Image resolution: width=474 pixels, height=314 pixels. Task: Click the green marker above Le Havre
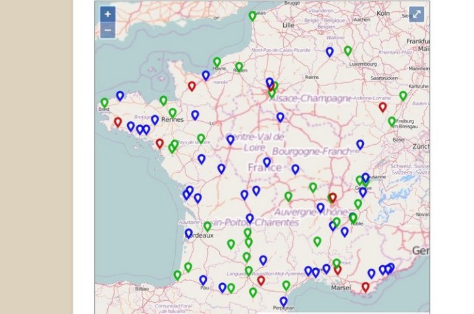point(217,61)
